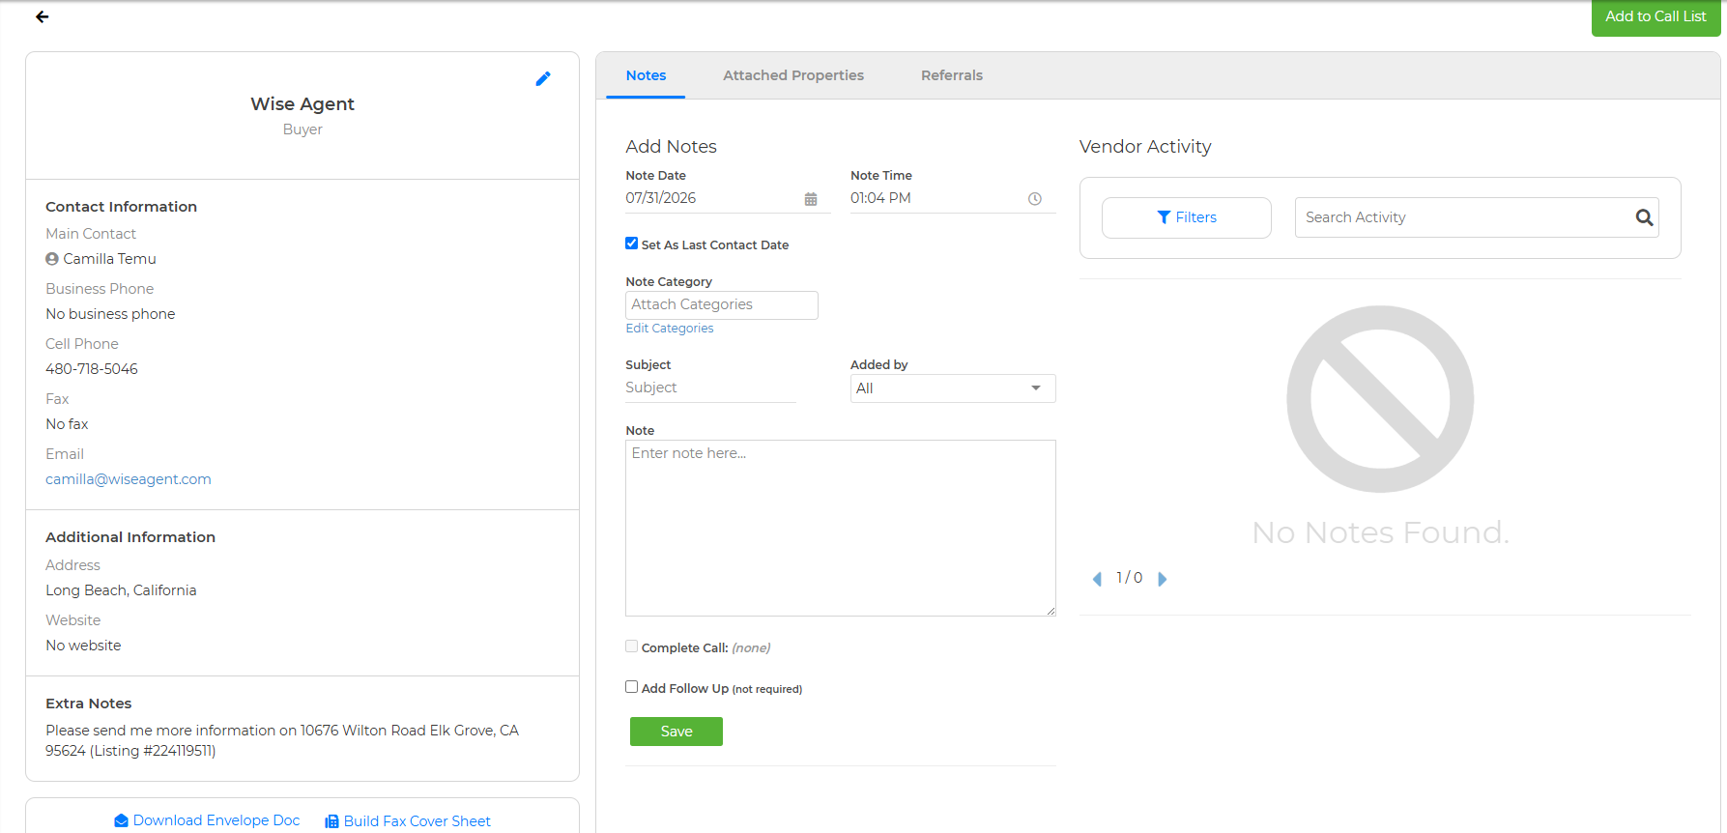Select the cell phone number 480-718-5046

(92, 369)
